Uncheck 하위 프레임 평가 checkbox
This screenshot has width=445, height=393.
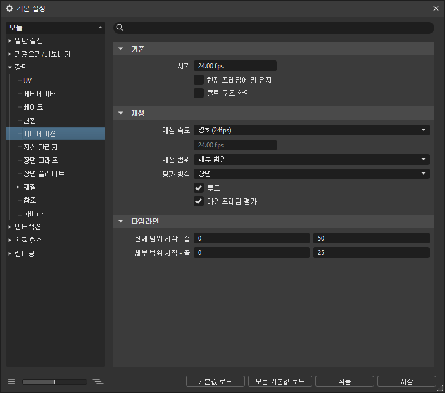click(x=199, y=201)
